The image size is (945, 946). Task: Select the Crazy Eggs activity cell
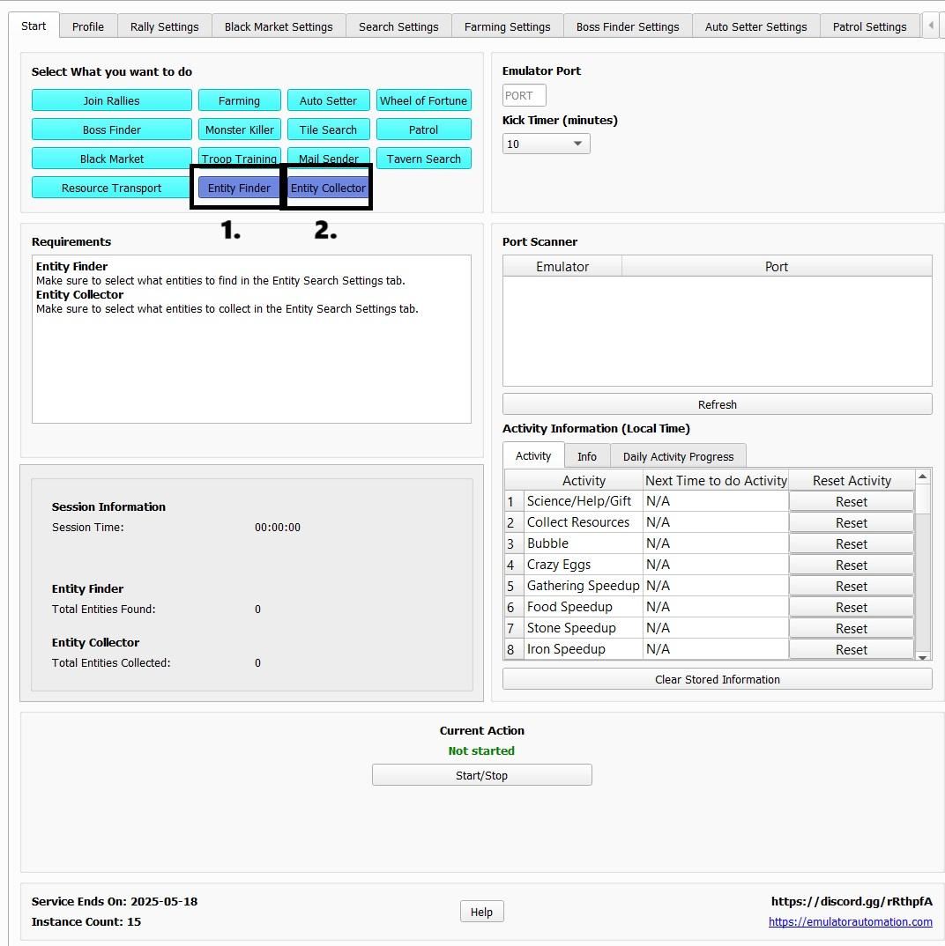pyautogui.click(x=584, y=565)
